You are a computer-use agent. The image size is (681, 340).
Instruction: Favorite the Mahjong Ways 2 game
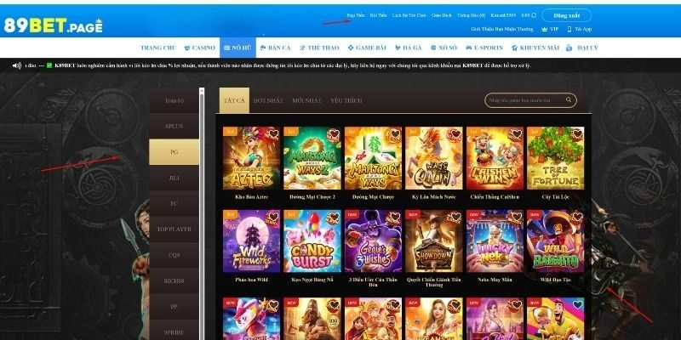click(334, 134)
